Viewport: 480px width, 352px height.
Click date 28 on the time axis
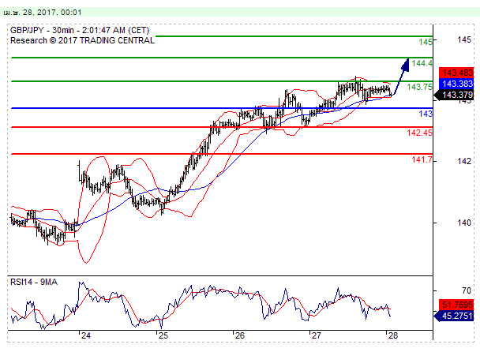coord(391,335)
